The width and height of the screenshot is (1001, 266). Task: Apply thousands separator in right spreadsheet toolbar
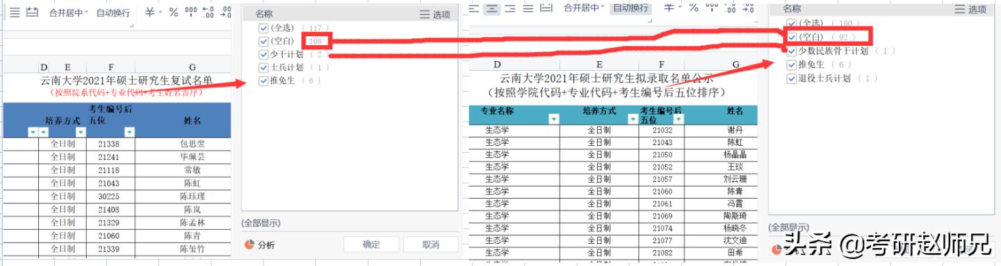pyautogui.click(x=711, y=8)
